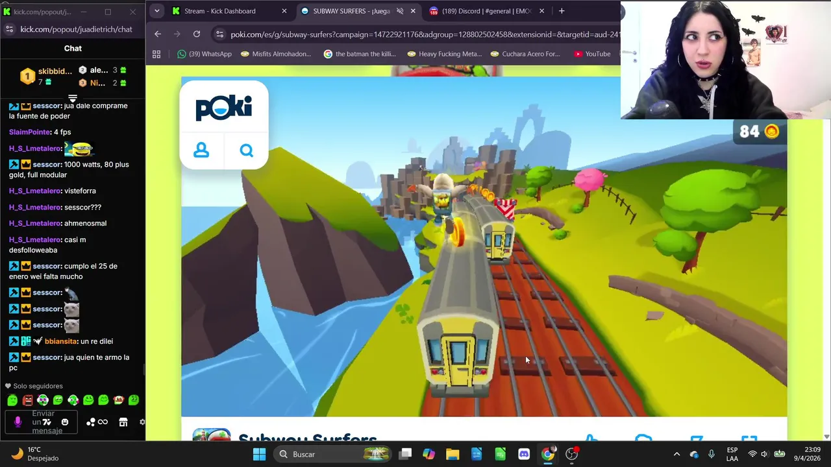Viewport: 831px width, 467px height.
Task: Click the gold rank 1 badge on leaderboard
Action: [27, 77]
